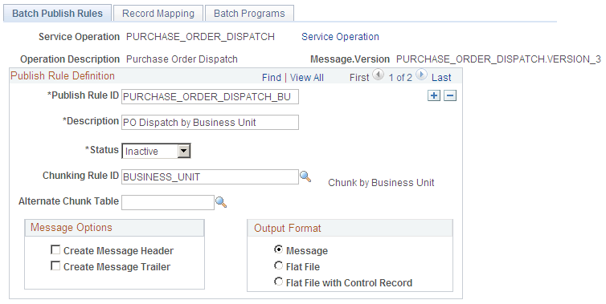This screenshot has width=606, height=304.
Task: Click the Chunking Rule ID field
Action: pos(210,176)
